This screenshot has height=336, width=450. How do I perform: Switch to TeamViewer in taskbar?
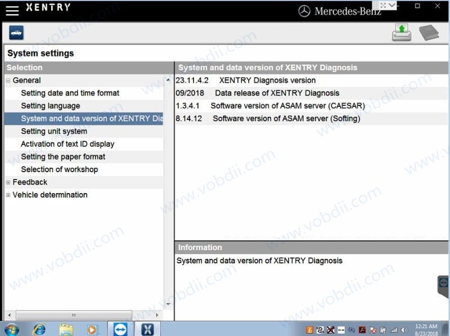(x=120, y=329)
